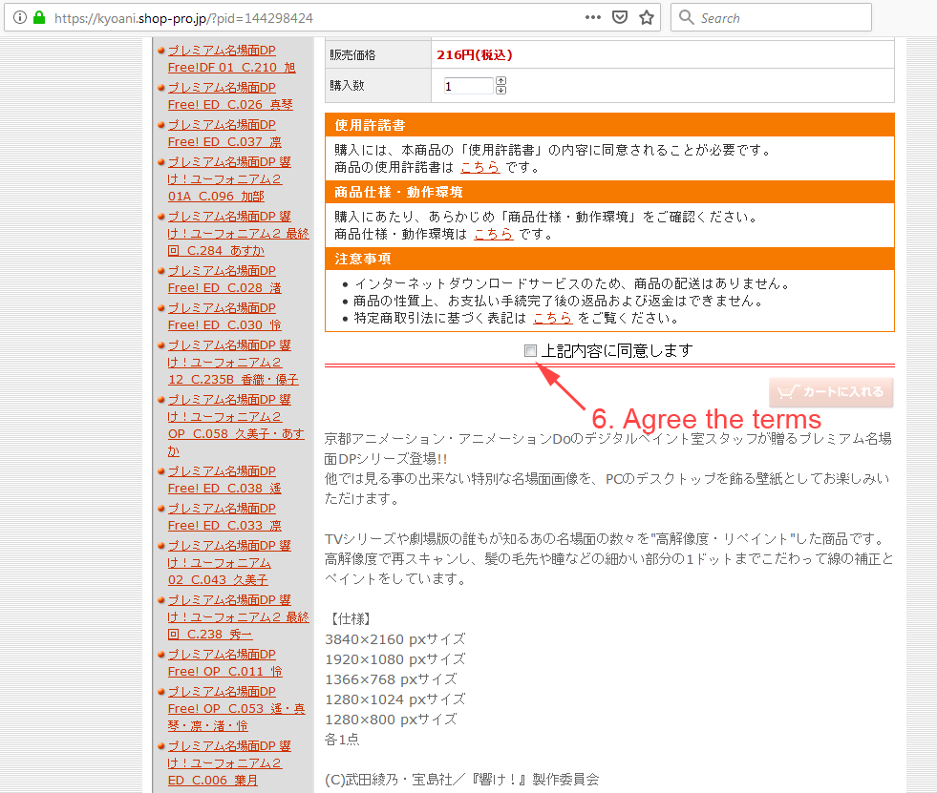
Task: Bookmark this page with the star icon
Action: (647, 17)
